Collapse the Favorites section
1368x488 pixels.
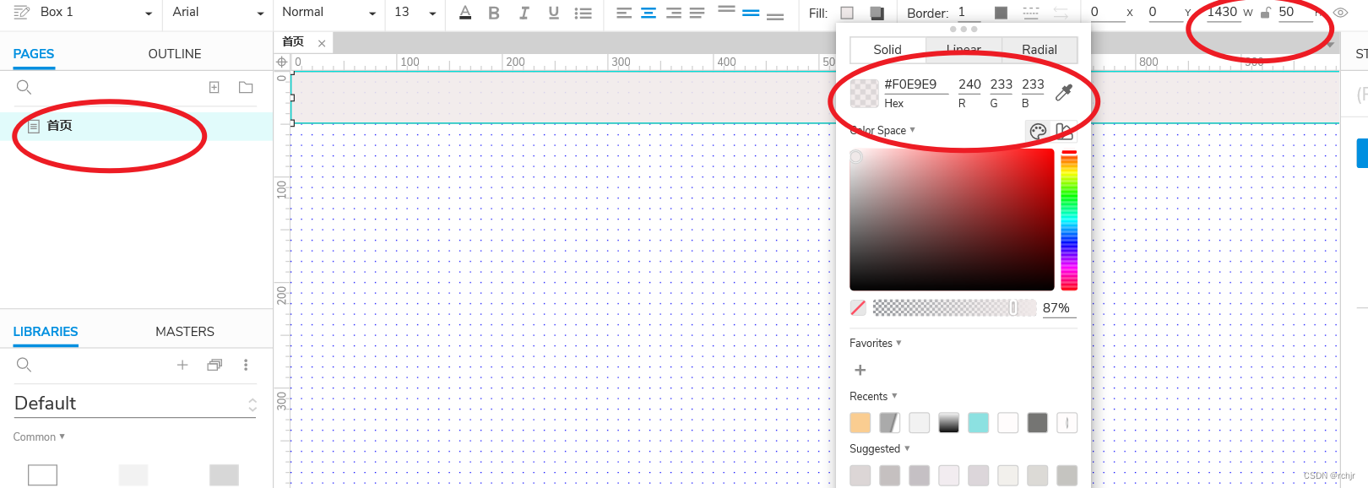click(876, 343)
